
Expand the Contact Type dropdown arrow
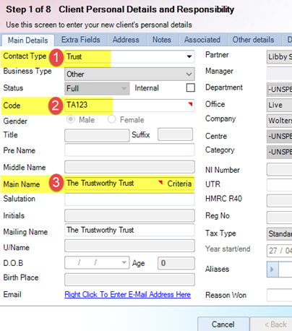point(189,56)
